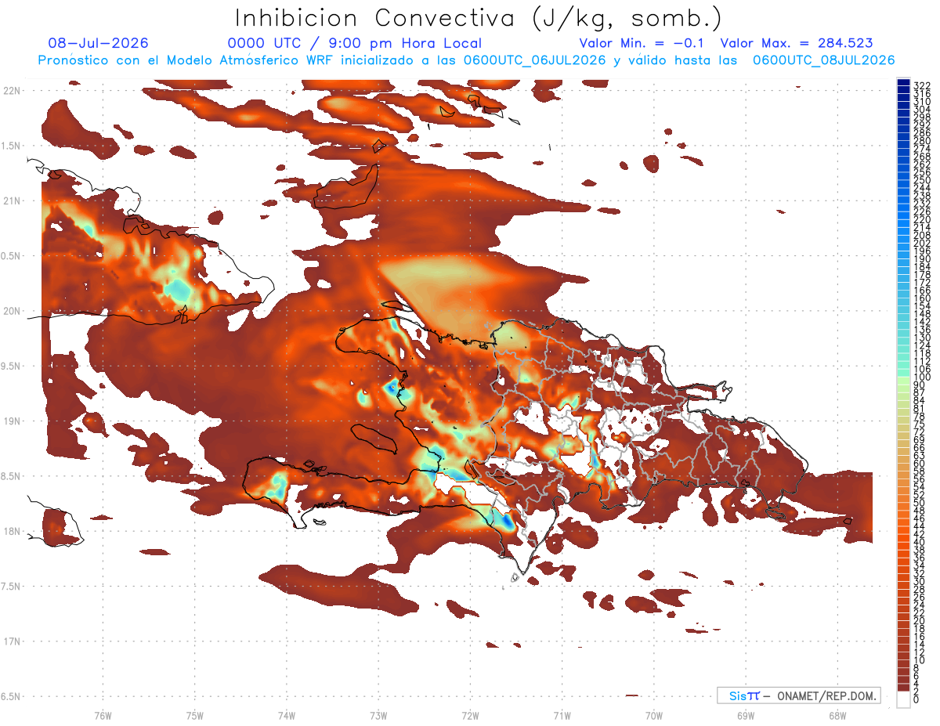Click the title "Inhibicion Convectiva (J/kg, somb.)"
This screenshot has height=726, width=940.
pyautogui.click(x=479, y=18)
